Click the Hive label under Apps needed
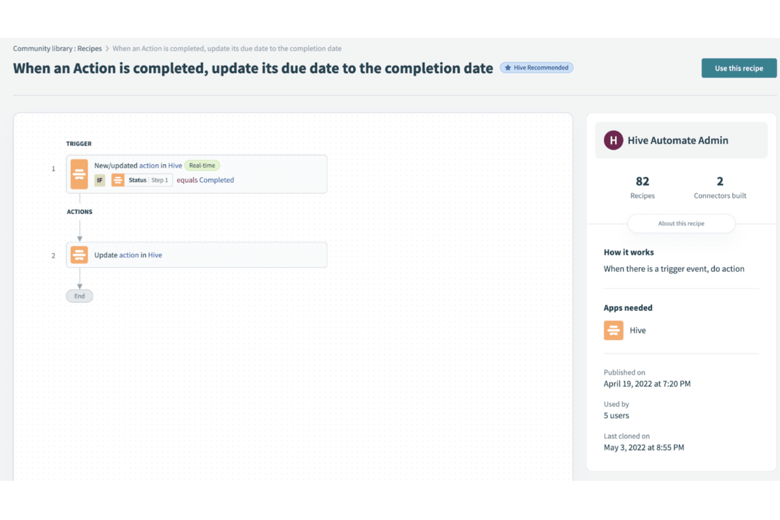This screenshot has width=780, height=520. [638, 330]
